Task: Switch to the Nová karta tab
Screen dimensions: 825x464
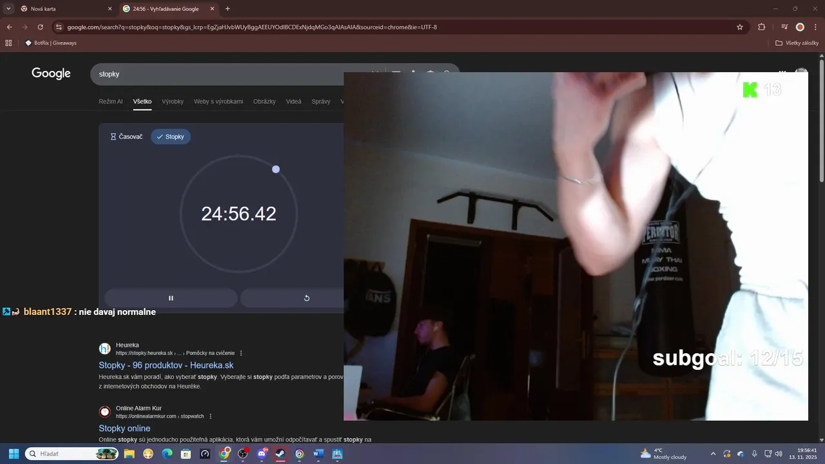Action: pyautogui.click(x=67, y=9)
